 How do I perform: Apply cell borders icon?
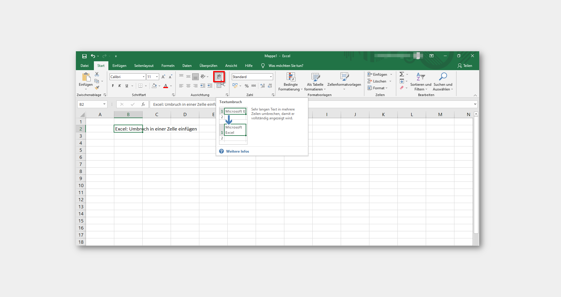point(141,86)
